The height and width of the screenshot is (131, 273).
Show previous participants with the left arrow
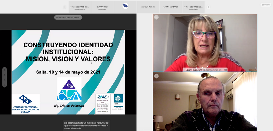pos(64,7)
